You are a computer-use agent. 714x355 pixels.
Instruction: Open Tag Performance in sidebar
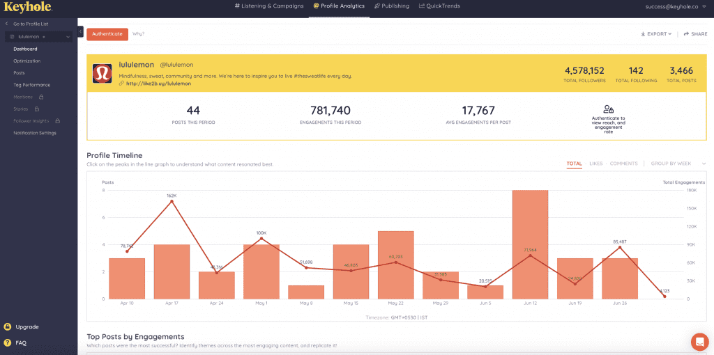pos(31,85)
